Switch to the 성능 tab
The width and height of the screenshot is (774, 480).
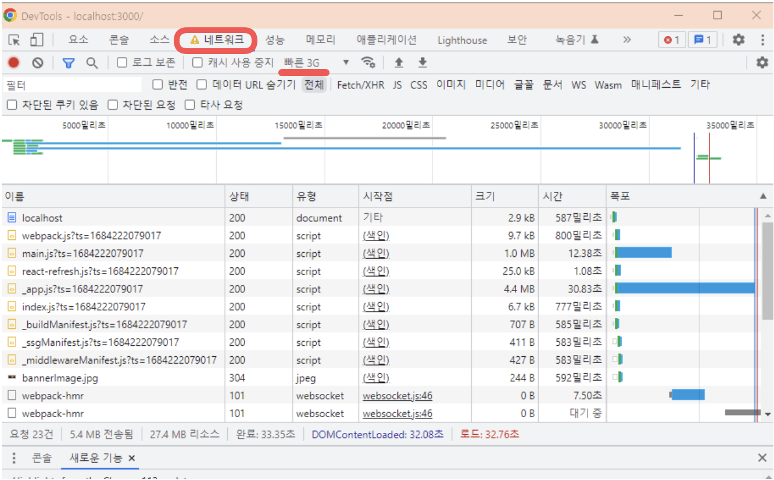(x=275, y=40)
